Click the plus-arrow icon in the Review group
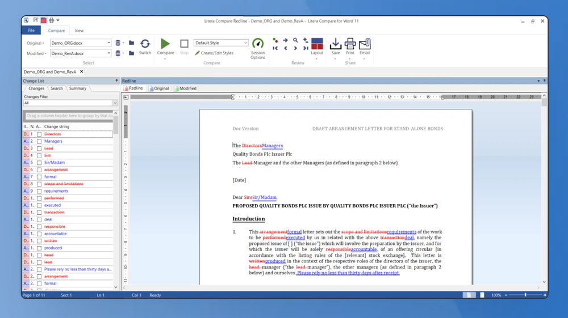 (306, 40)
